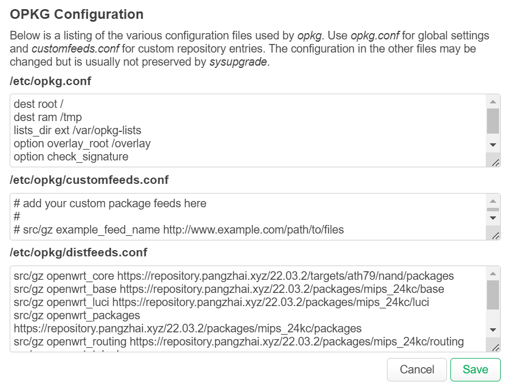Click the customfeeds.conf scrollbar thumb
511x386 pixels.
(x=493, y=210)
